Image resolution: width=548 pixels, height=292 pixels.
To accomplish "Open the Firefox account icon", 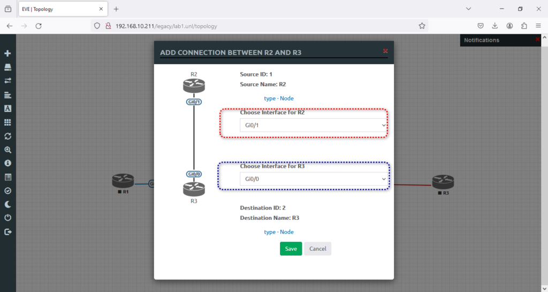I will click(x=509, y=26).
